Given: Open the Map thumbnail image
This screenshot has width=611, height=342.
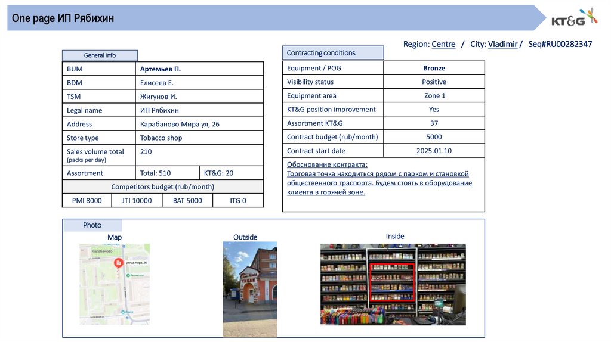Looking at the screenshot, I should 115,284.
